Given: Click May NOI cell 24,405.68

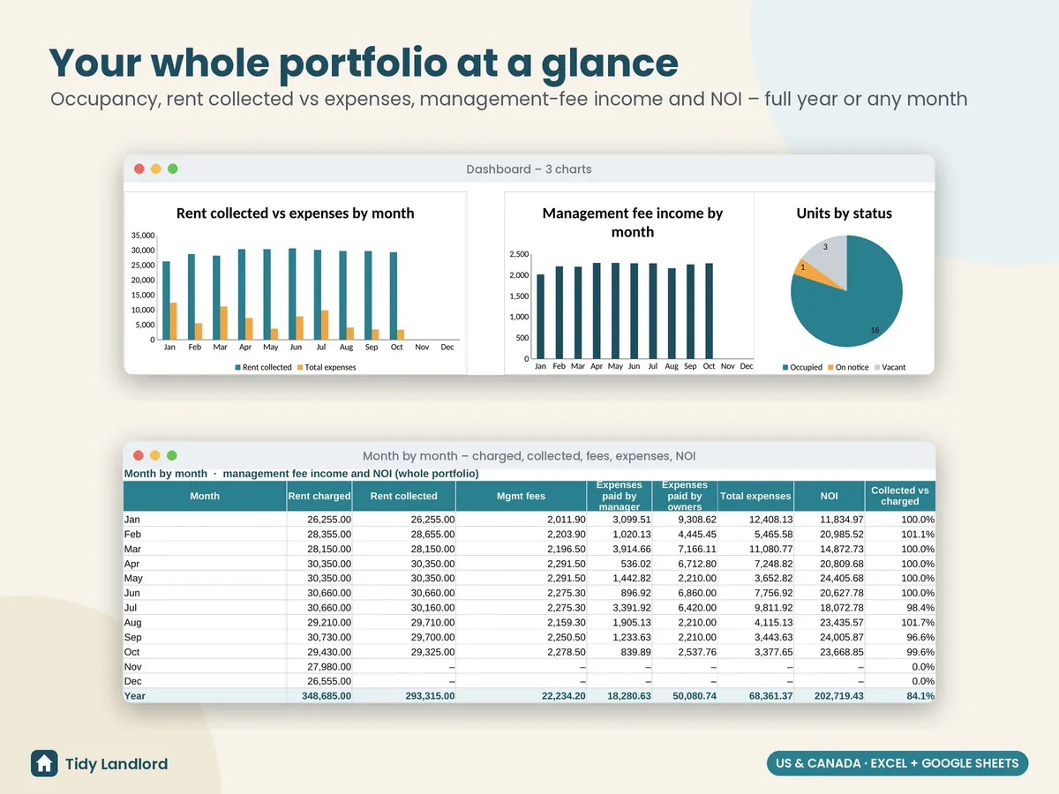Looking at the screenshot, I should pos(830,578).
